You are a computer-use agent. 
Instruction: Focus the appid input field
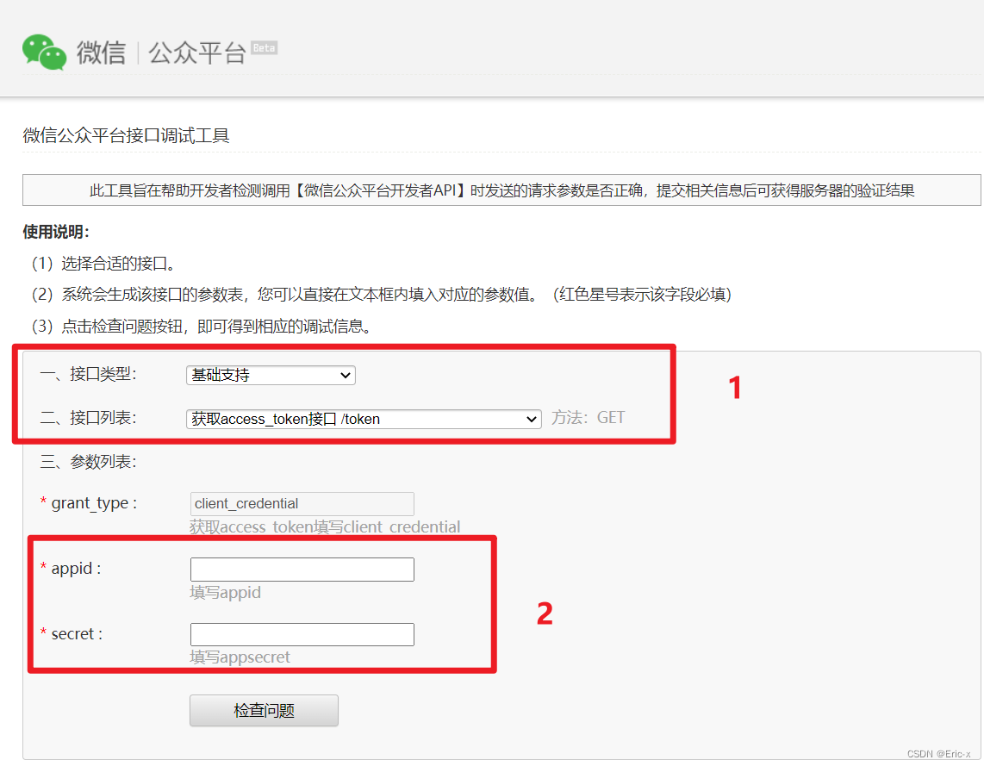pyautogui.click(x=302, y=569)
